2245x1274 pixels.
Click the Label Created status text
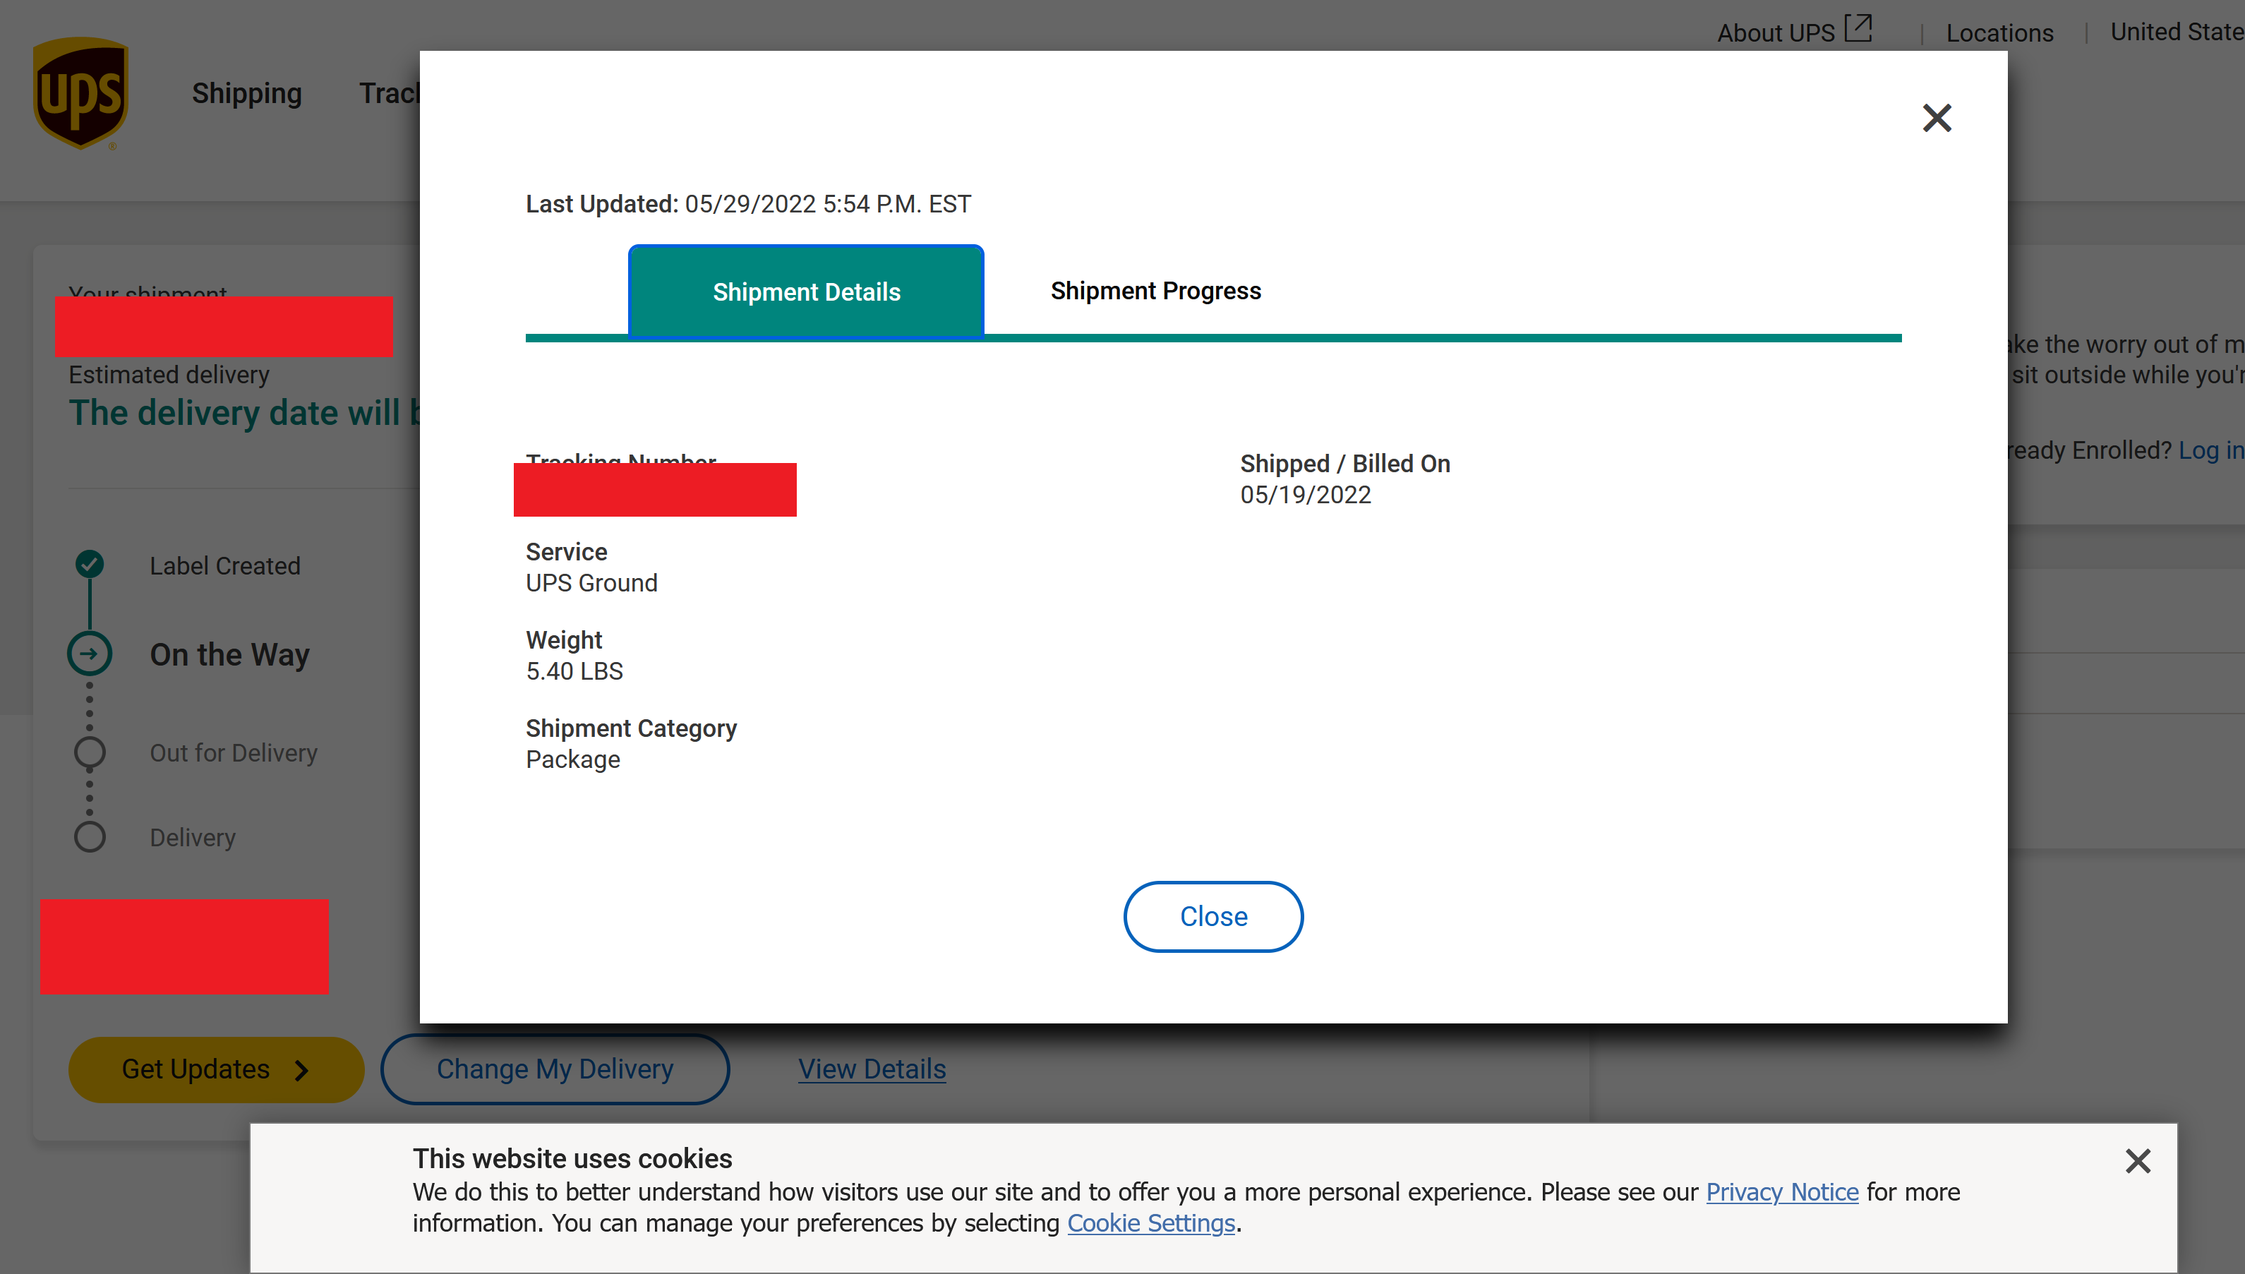pyautogui.click(x=225, y=566)
